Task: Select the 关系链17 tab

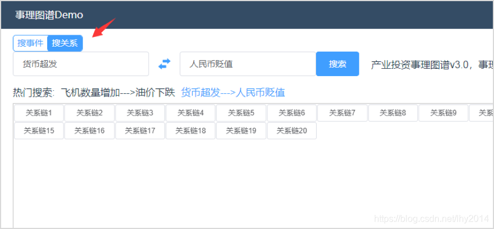Action: click(x=140, y=131)
